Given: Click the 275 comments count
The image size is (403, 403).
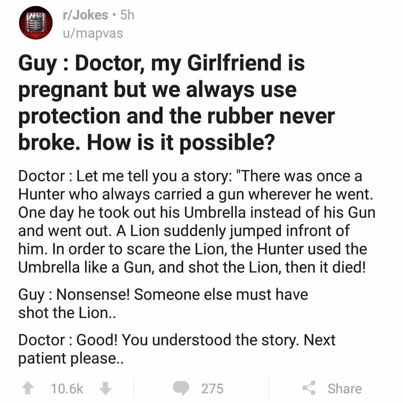Looking at the screenshot, I should 212,388.
